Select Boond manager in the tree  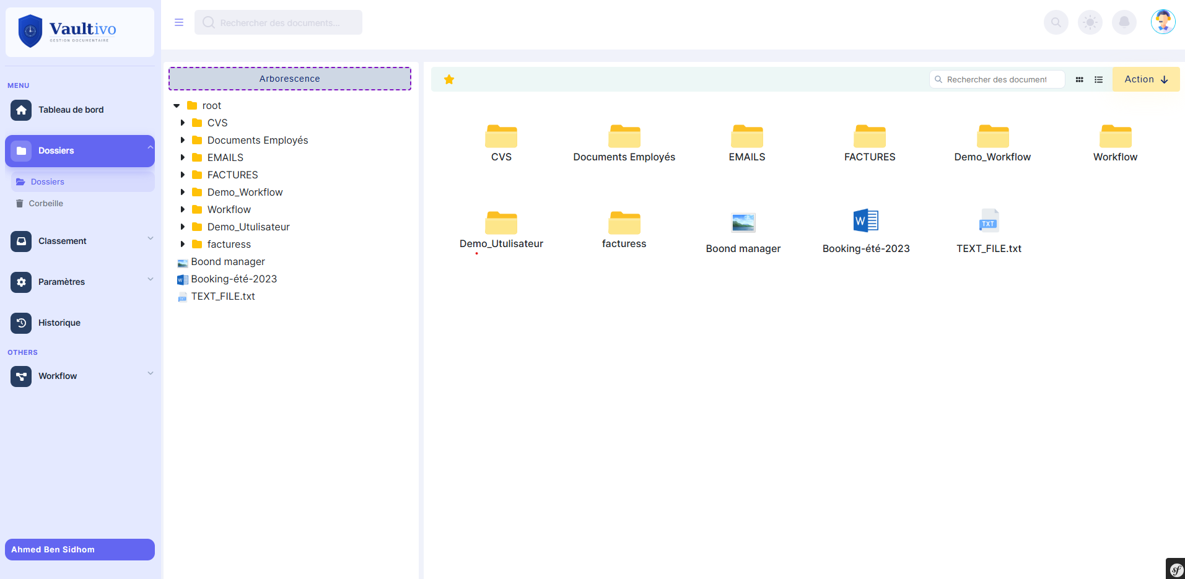228,261
